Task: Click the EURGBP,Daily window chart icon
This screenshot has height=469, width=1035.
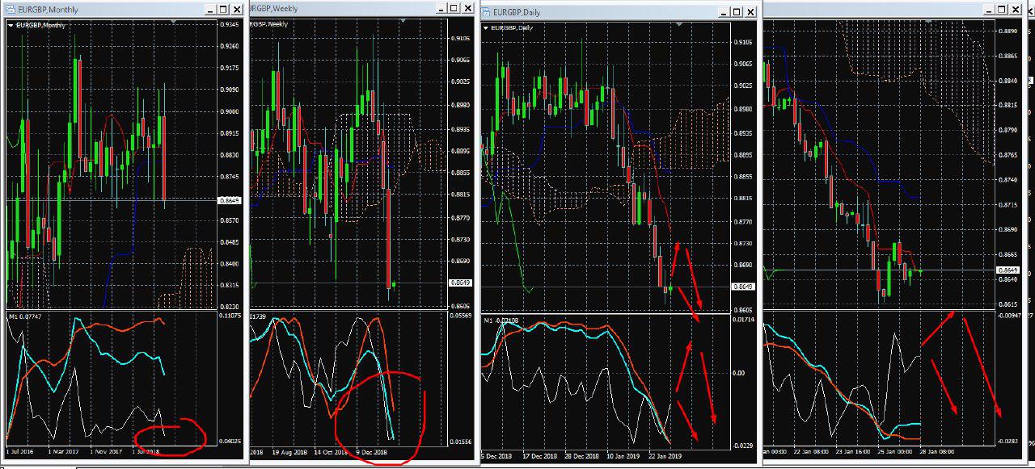Action: (486, 12)
